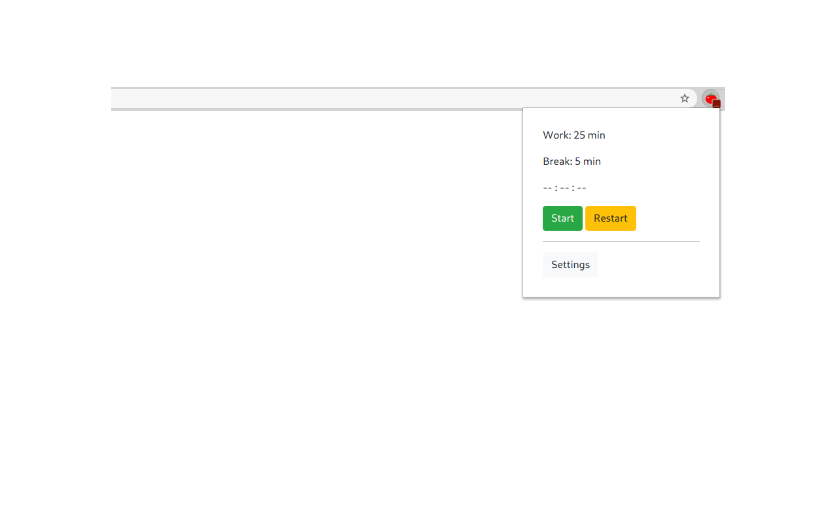This screenshot has width=837, height=523.
Task: Start the 25 minute work timer
Action: point(562,218)
